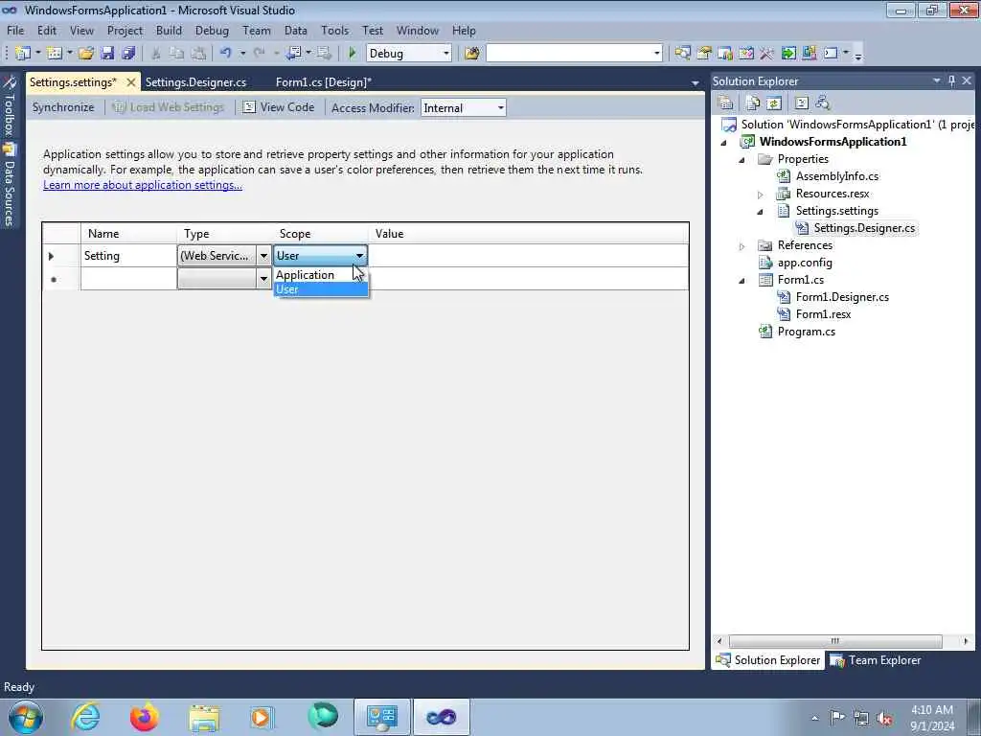Collapse the Form1.cs node
This screenshot has width=981, height=736.
pyautogui.click(x=742, y=281)
